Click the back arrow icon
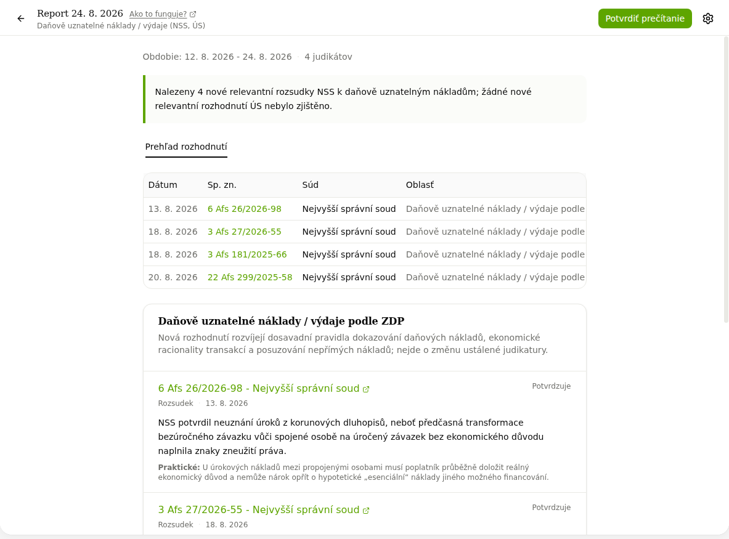 tap(21, 18)
